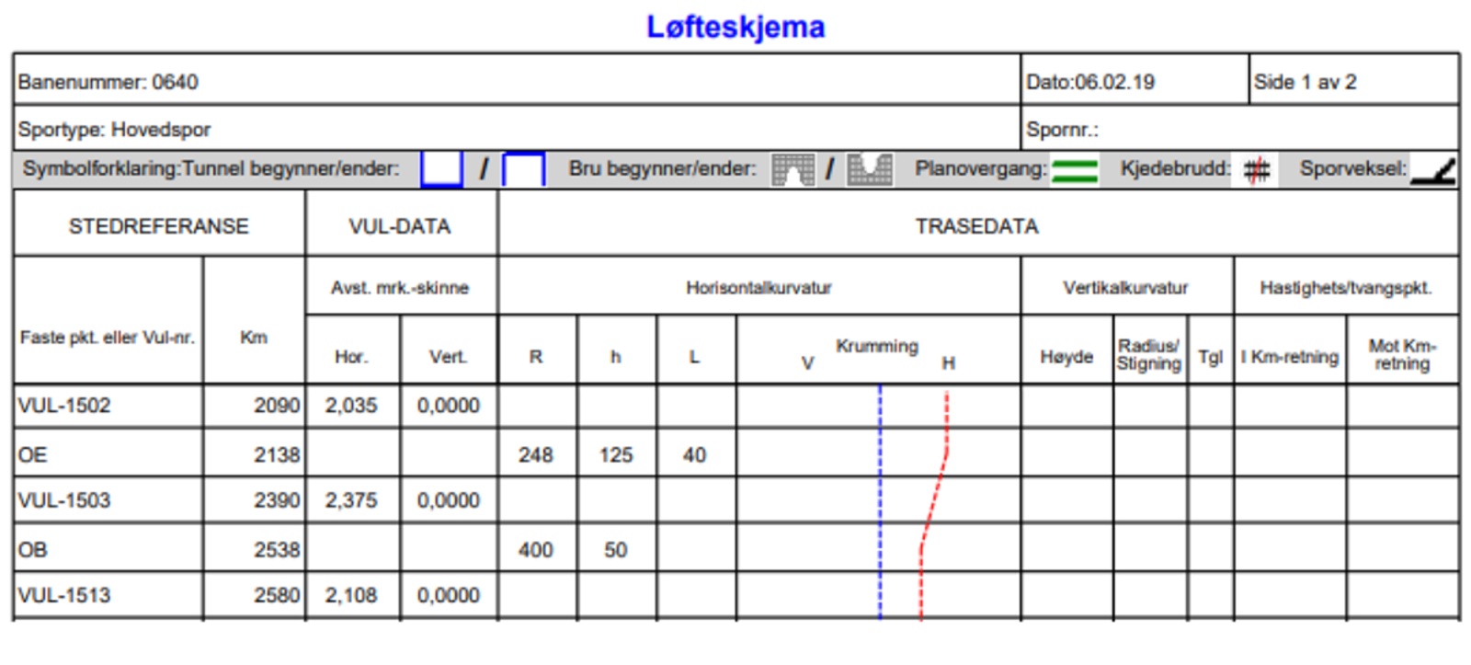The width and height of the screenshot is (1471, 665).
Task: Click the bridge begins symbol
Action: coord(793,169)
